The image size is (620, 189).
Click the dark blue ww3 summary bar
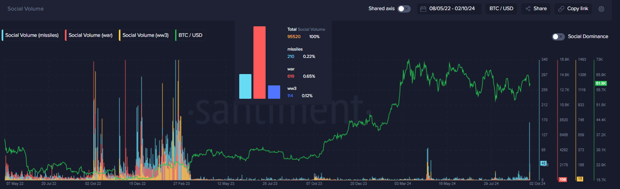click(x=274, y=92)
